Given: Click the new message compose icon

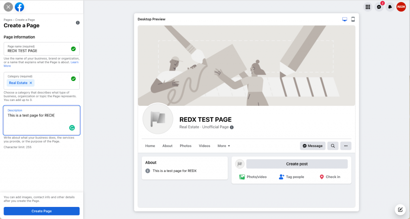Looking at the screenshot, I should [400, 209].
